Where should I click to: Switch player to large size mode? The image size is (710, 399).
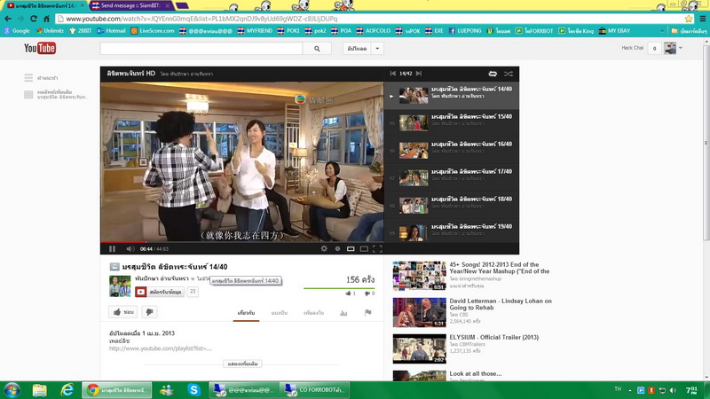[364, 249]
